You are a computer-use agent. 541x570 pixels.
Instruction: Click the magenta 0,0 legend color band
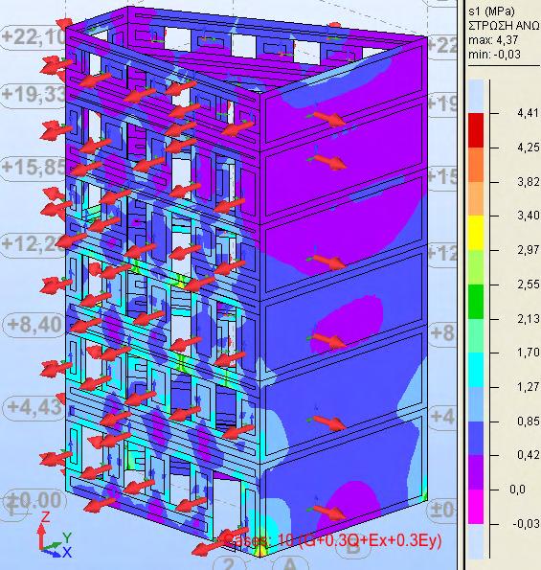[476, 507]
